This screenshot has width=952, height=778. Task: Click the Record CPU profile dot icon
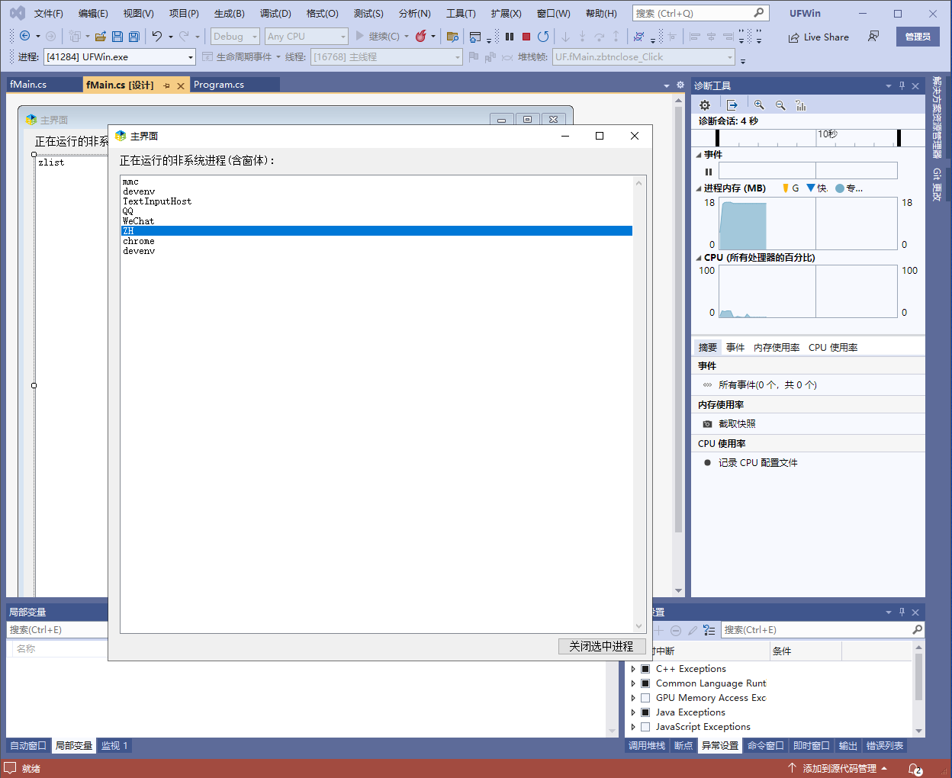click(707, 463)
